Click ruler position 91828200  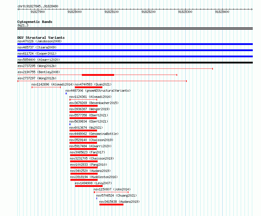(148, 12)
